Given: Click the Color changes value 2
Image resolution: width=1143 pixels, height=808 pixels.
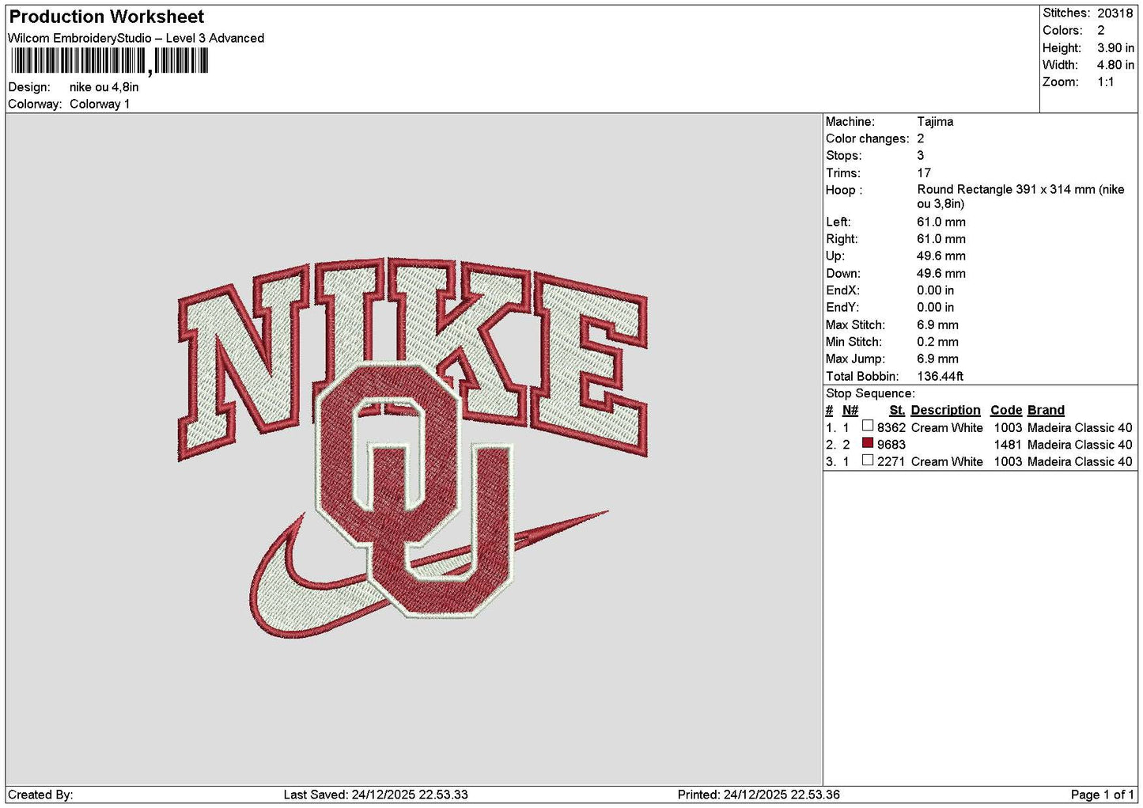Looking at the screenshot, I should click(921, 138).
